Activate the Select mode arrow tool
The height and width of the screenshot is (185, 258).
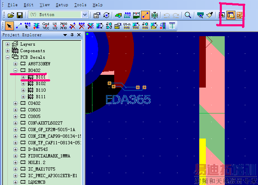pos(9,26)
